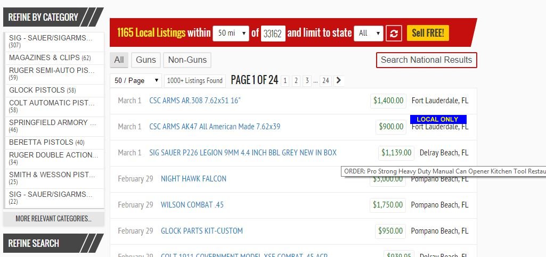
Task: Open the 50 / Page dropdown
Action: [136, 81]
